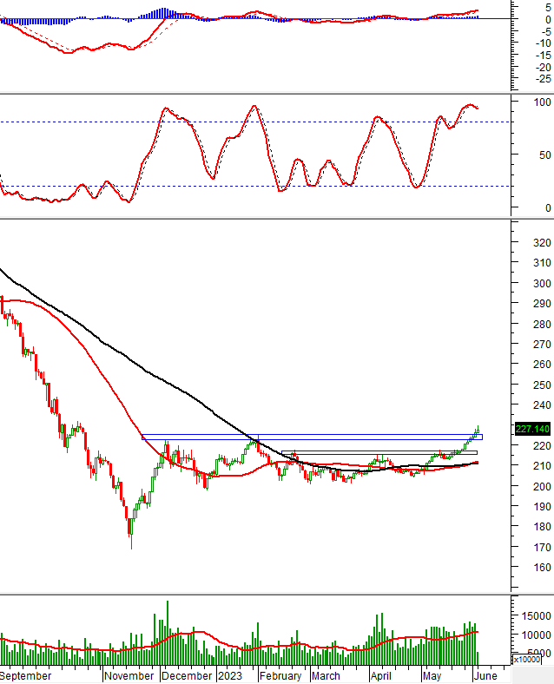554x684 pixels.
Task: Select the September label on the time axis
Action: click(x=26, y=675)
